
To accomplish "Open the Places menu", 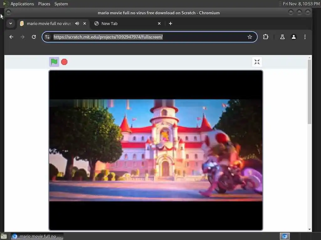I will (44, 4).
